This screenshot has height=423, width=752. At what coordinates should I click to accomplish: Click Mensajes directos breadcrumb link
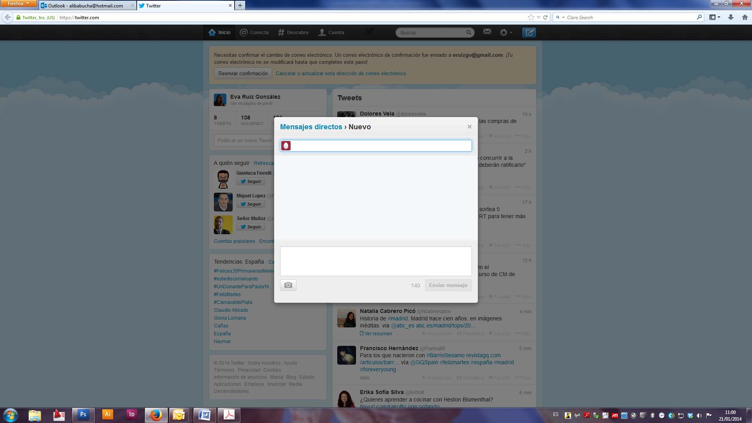point(311,127)
